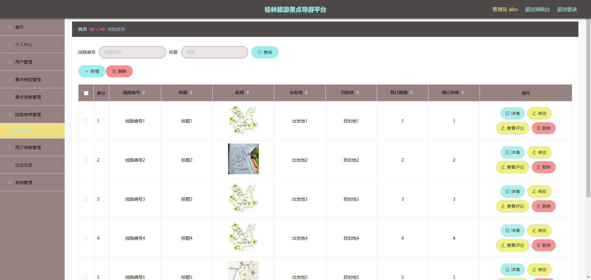
Task: Click the 新增 button to add route
Action: pyautogui.click(x=92, y=71)
